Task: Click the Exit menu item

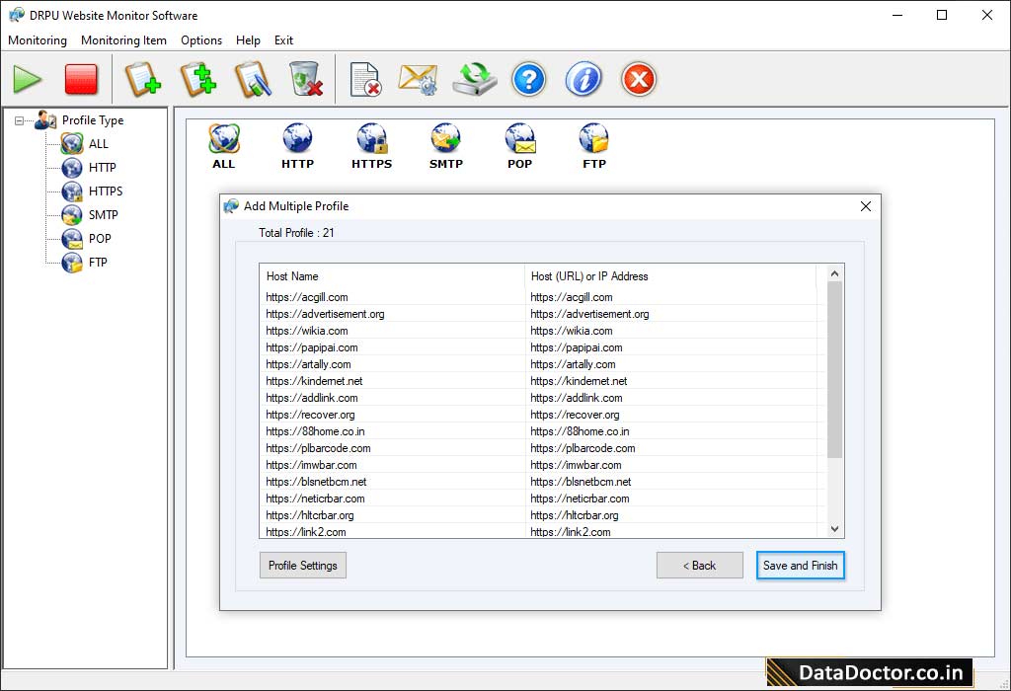Action: pyautogui.click(x=283, y=39)
